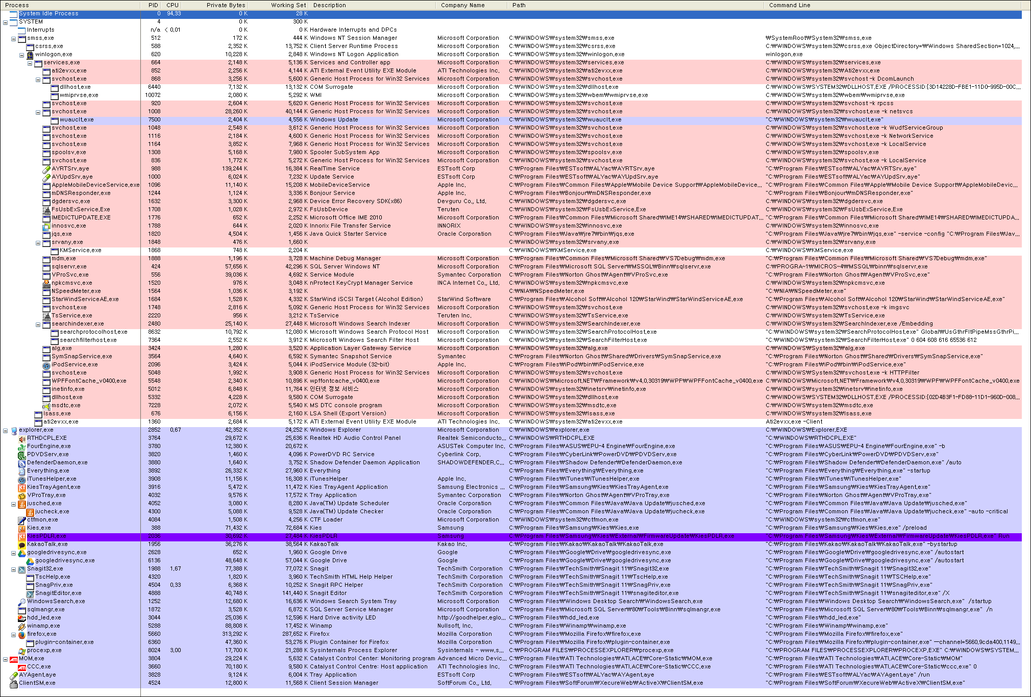Click the RTHDCPL.EXE speaker icon

22,438
